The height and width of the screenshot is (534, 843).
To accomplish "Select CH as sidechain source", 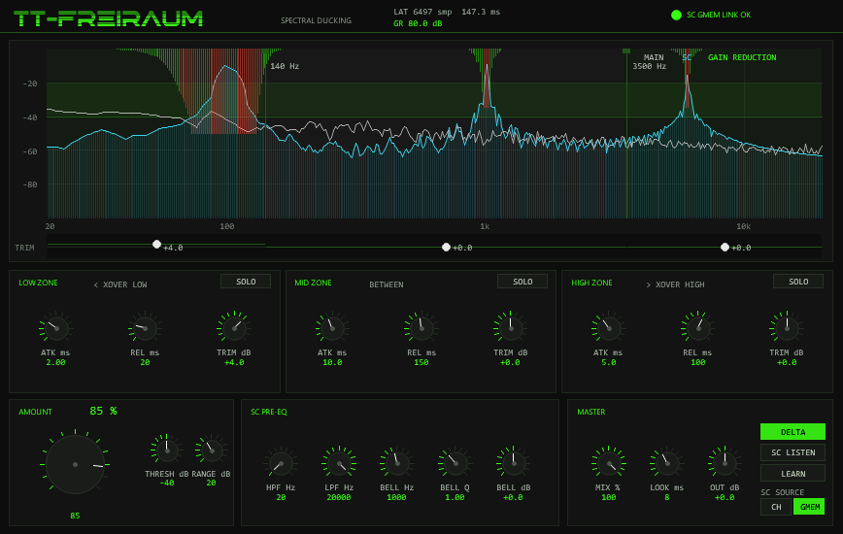I will click(x=776, y=507).
